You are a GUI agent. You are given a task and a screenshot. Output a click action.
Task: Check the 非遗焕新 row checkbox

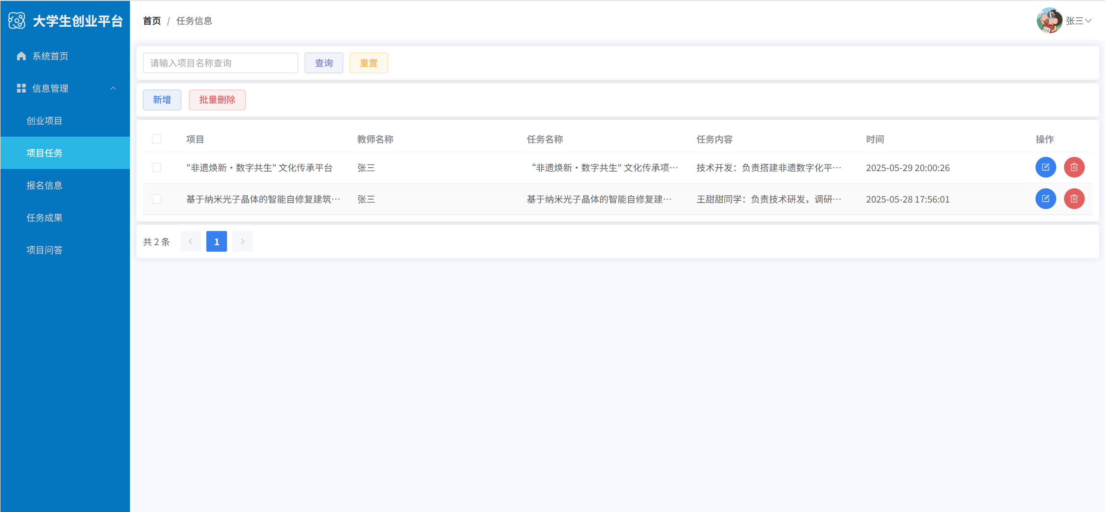(156, 167)
